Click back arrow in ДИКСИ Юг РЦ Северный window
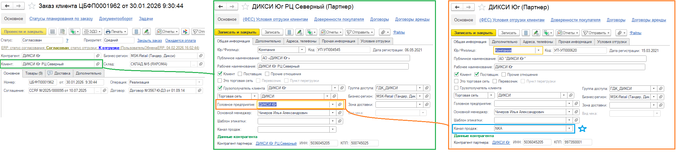 coord(221,6)
